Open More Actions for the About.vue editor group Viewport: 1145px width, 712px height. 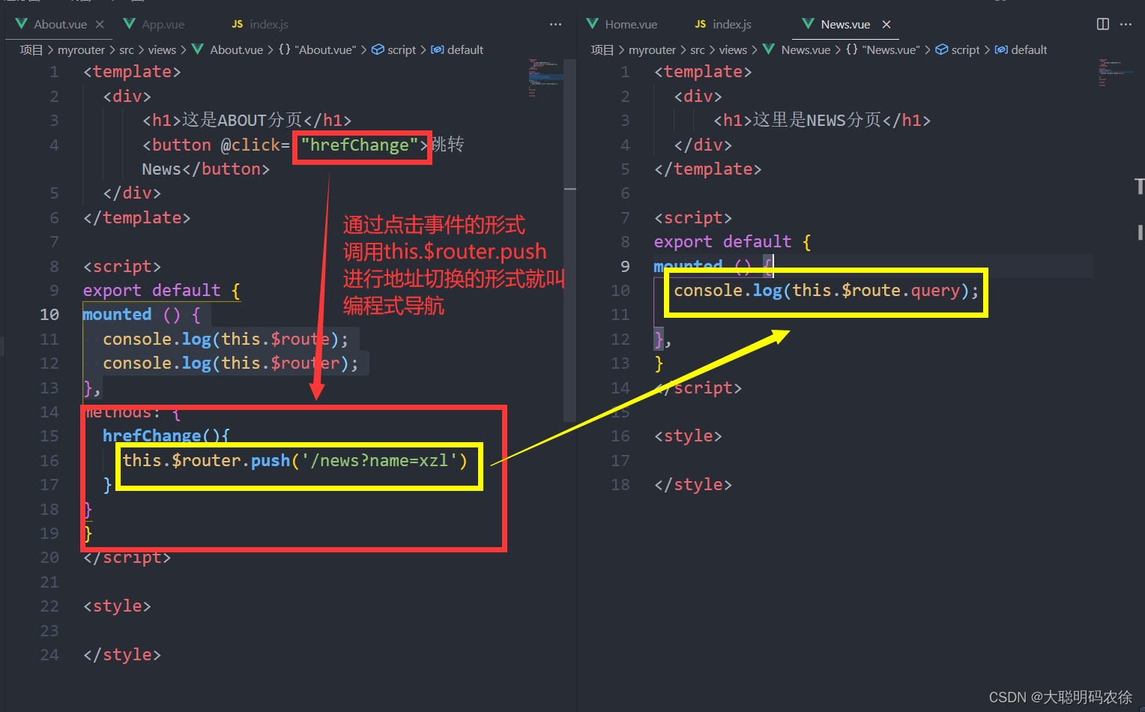[555, 24]
